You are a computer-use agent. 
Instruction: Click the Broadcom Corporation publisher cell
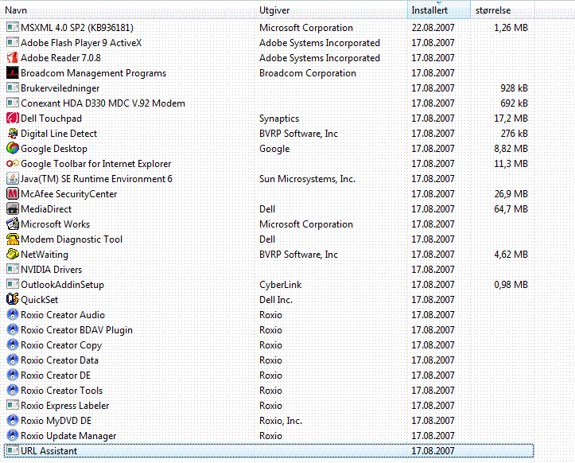pos(308,73)
